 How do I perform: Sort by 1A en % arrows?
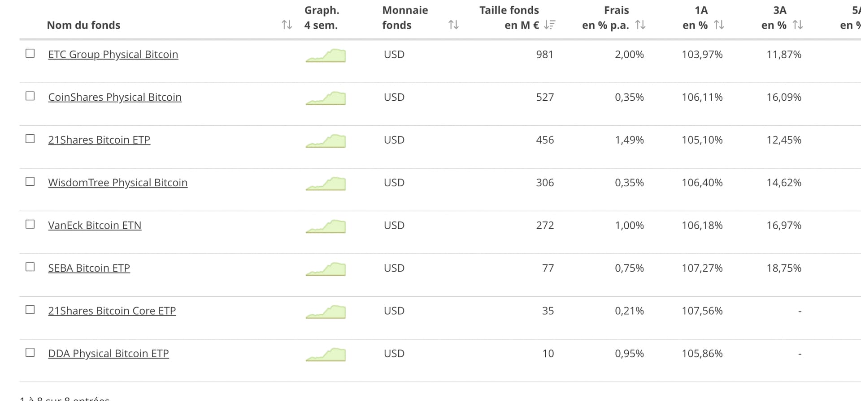719,25
